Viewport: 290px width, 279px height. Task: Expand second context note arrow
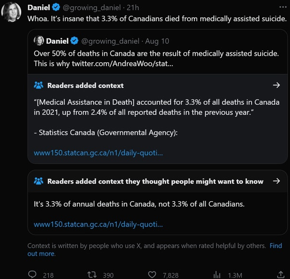pyautogui.click(x=276, y=181)
